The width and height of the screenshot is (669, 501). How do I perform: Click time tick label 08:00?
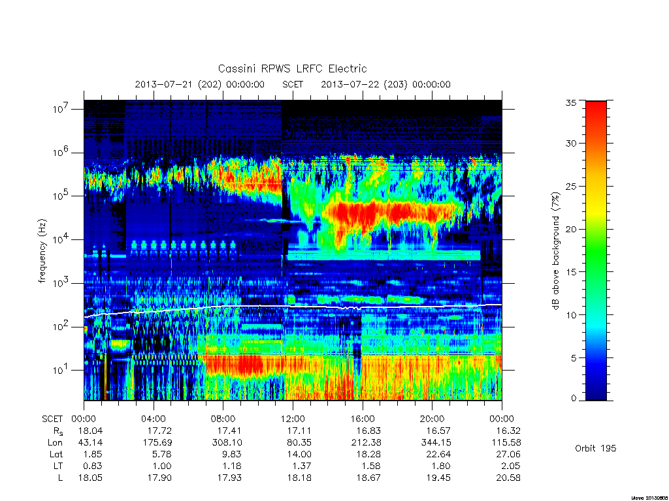(x=223, y=419)
